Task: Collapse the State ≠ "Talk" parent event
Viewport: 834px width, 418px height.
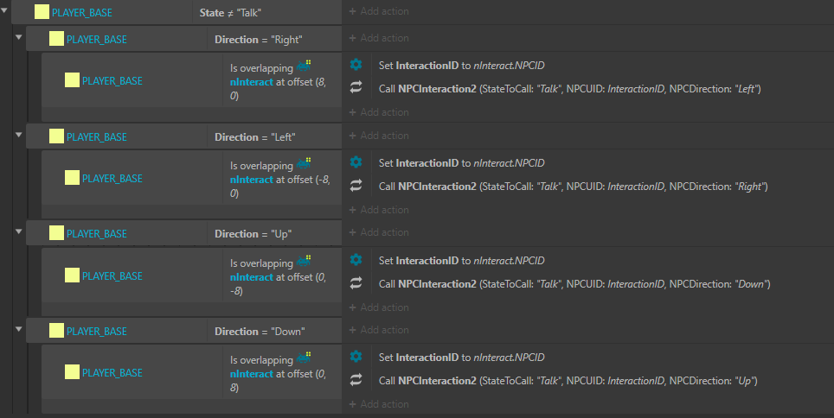Action: [x=4, y=10]
